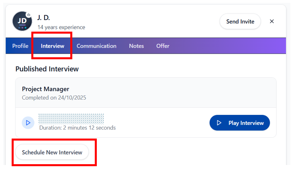Viewport: 292px width, 177px height.
Task: Switch to the Interview tab
Action: [x=53, y=46]
